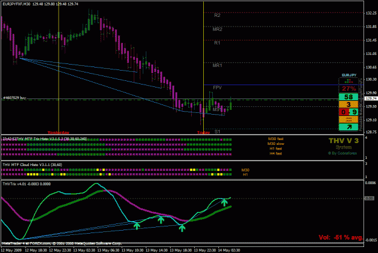Click the THV MTF Trix Histo indicator label
The image size is (378, 253).
45,139
